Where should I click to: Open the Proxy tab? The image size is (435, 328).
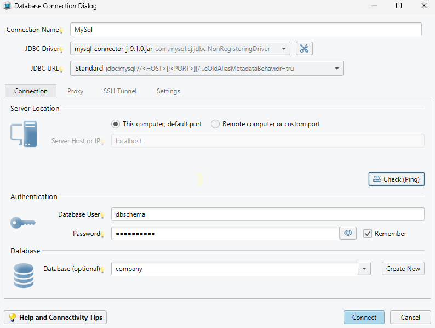[75, 91]
